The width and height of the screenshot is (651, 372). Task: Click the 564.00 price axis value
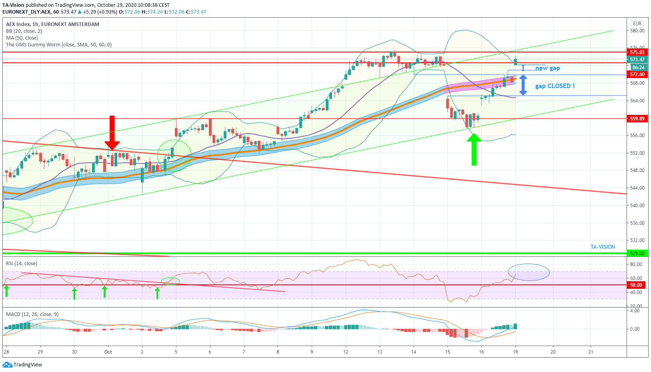click(x=637, y=100)
